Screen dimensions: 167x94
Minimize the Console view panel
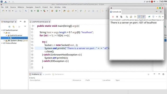157,11
